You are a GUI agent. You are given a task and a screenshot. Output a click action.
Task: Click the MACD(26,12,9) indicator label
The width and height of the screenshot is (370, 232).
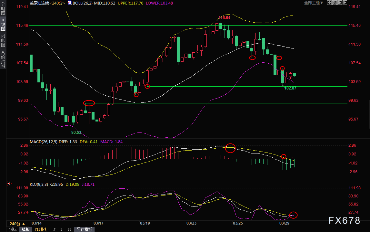point(44,142)
